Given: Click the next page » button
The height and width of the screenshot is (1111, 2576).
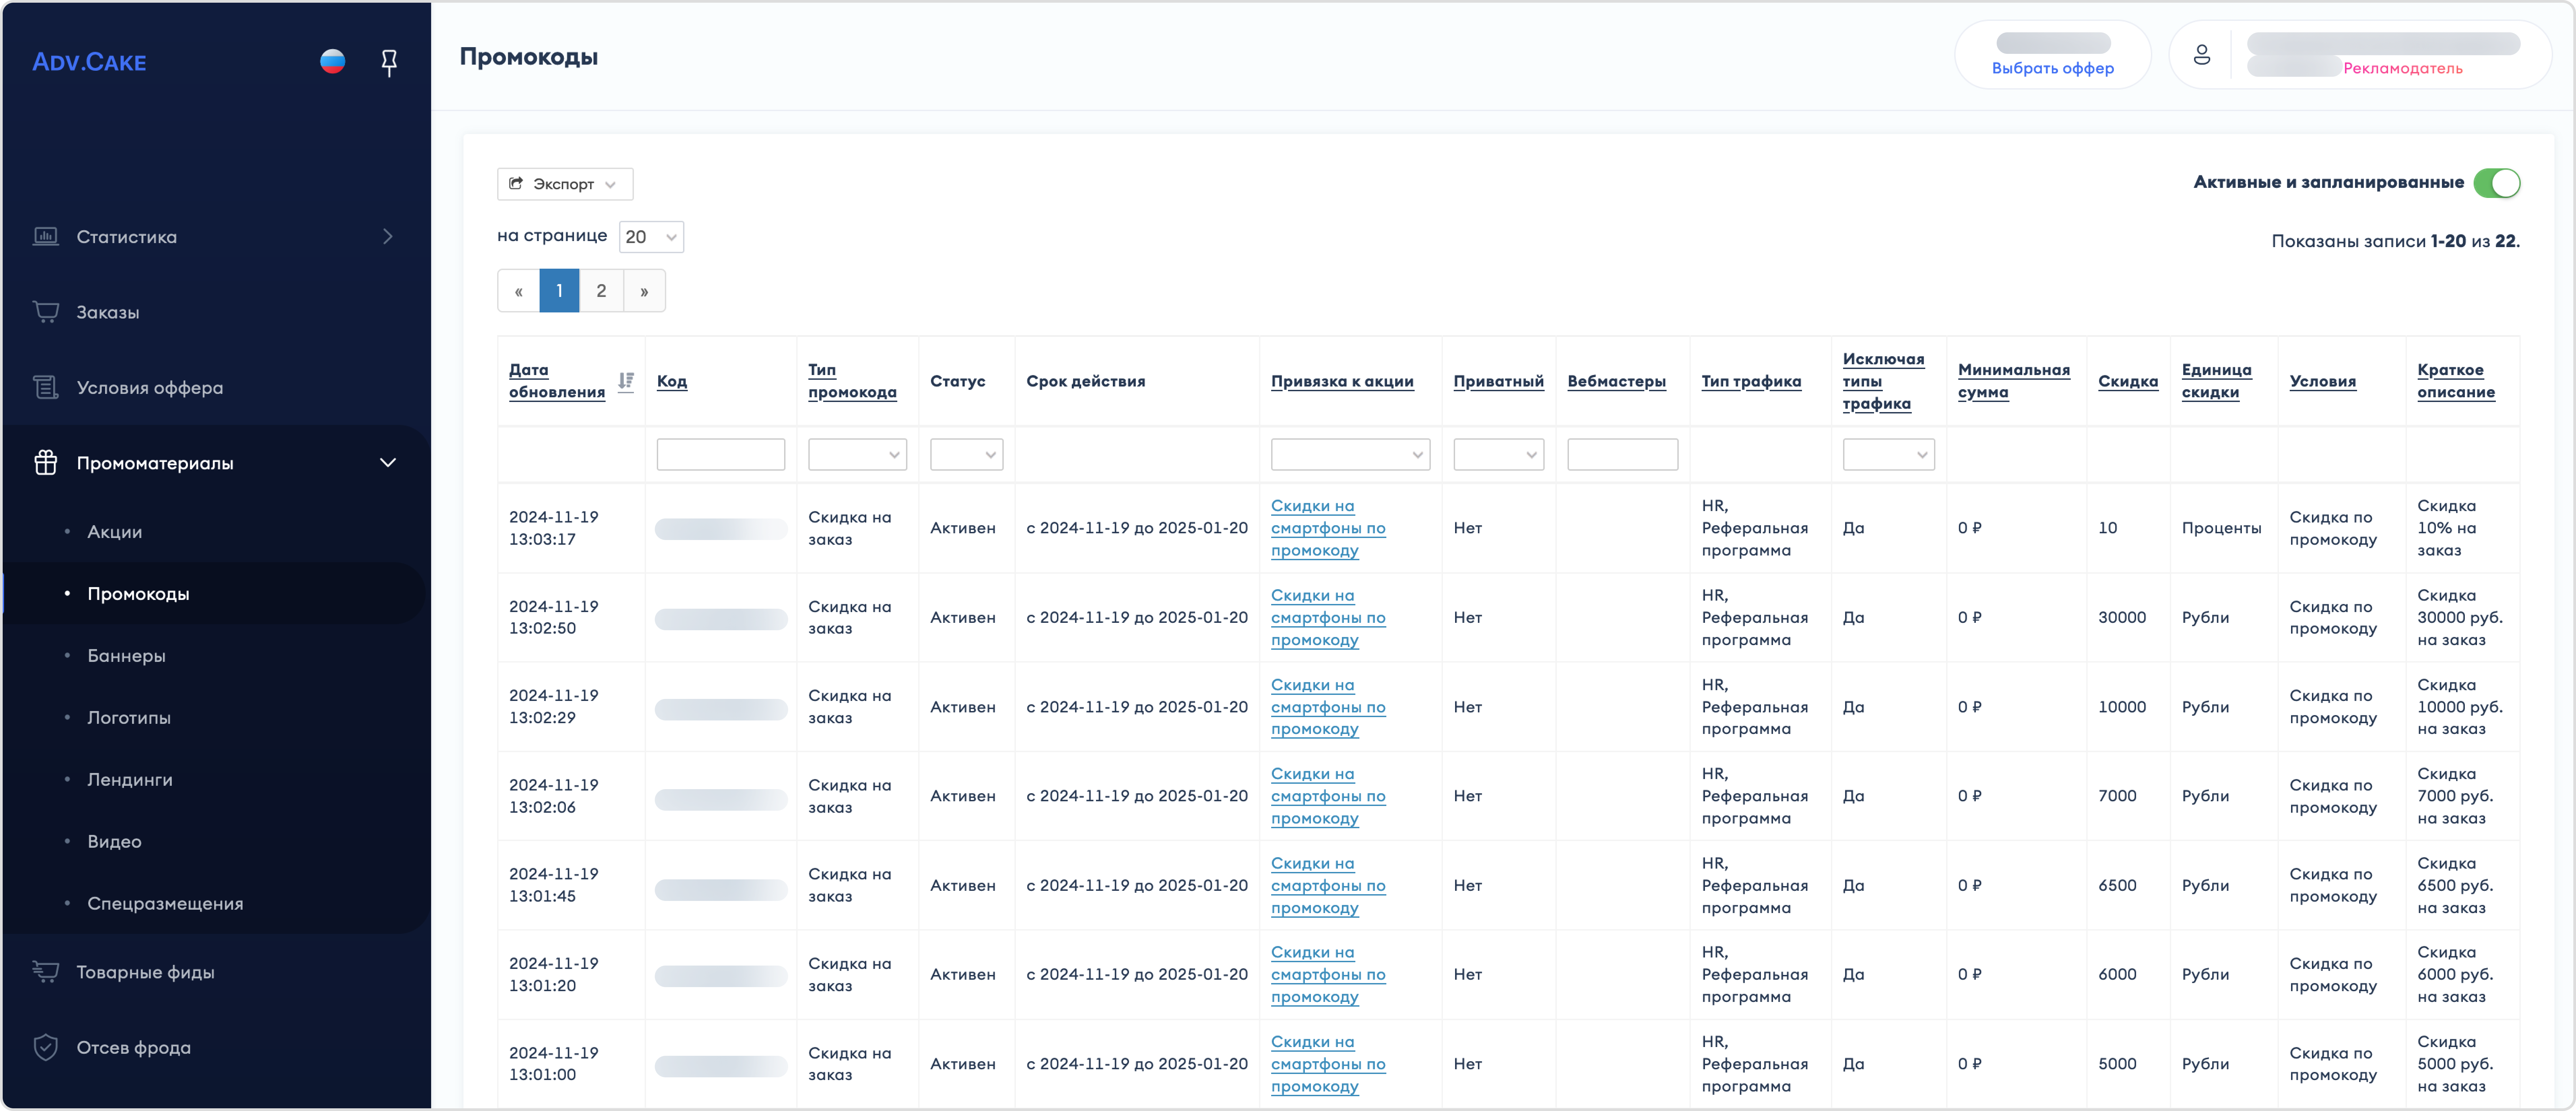Looking at the screenshot, I should coord(644,291).
